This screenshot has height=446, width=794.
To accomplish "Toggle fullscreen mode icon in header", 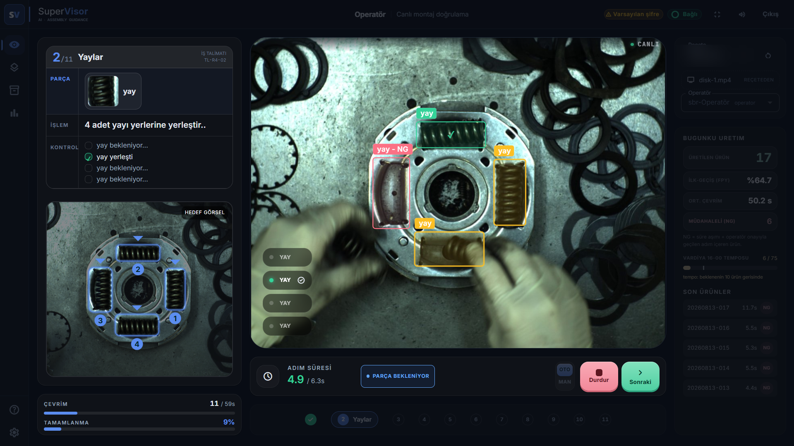I will (717, 14).
